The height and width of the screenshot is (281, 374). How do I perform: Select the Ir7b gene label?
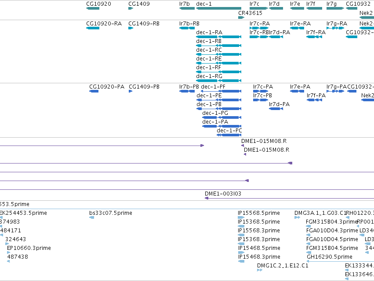(185, 4)
